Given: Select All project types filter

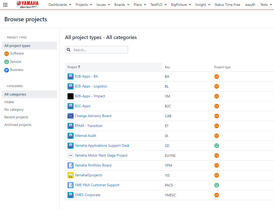Looking at the screenshot, I should 29,46.
